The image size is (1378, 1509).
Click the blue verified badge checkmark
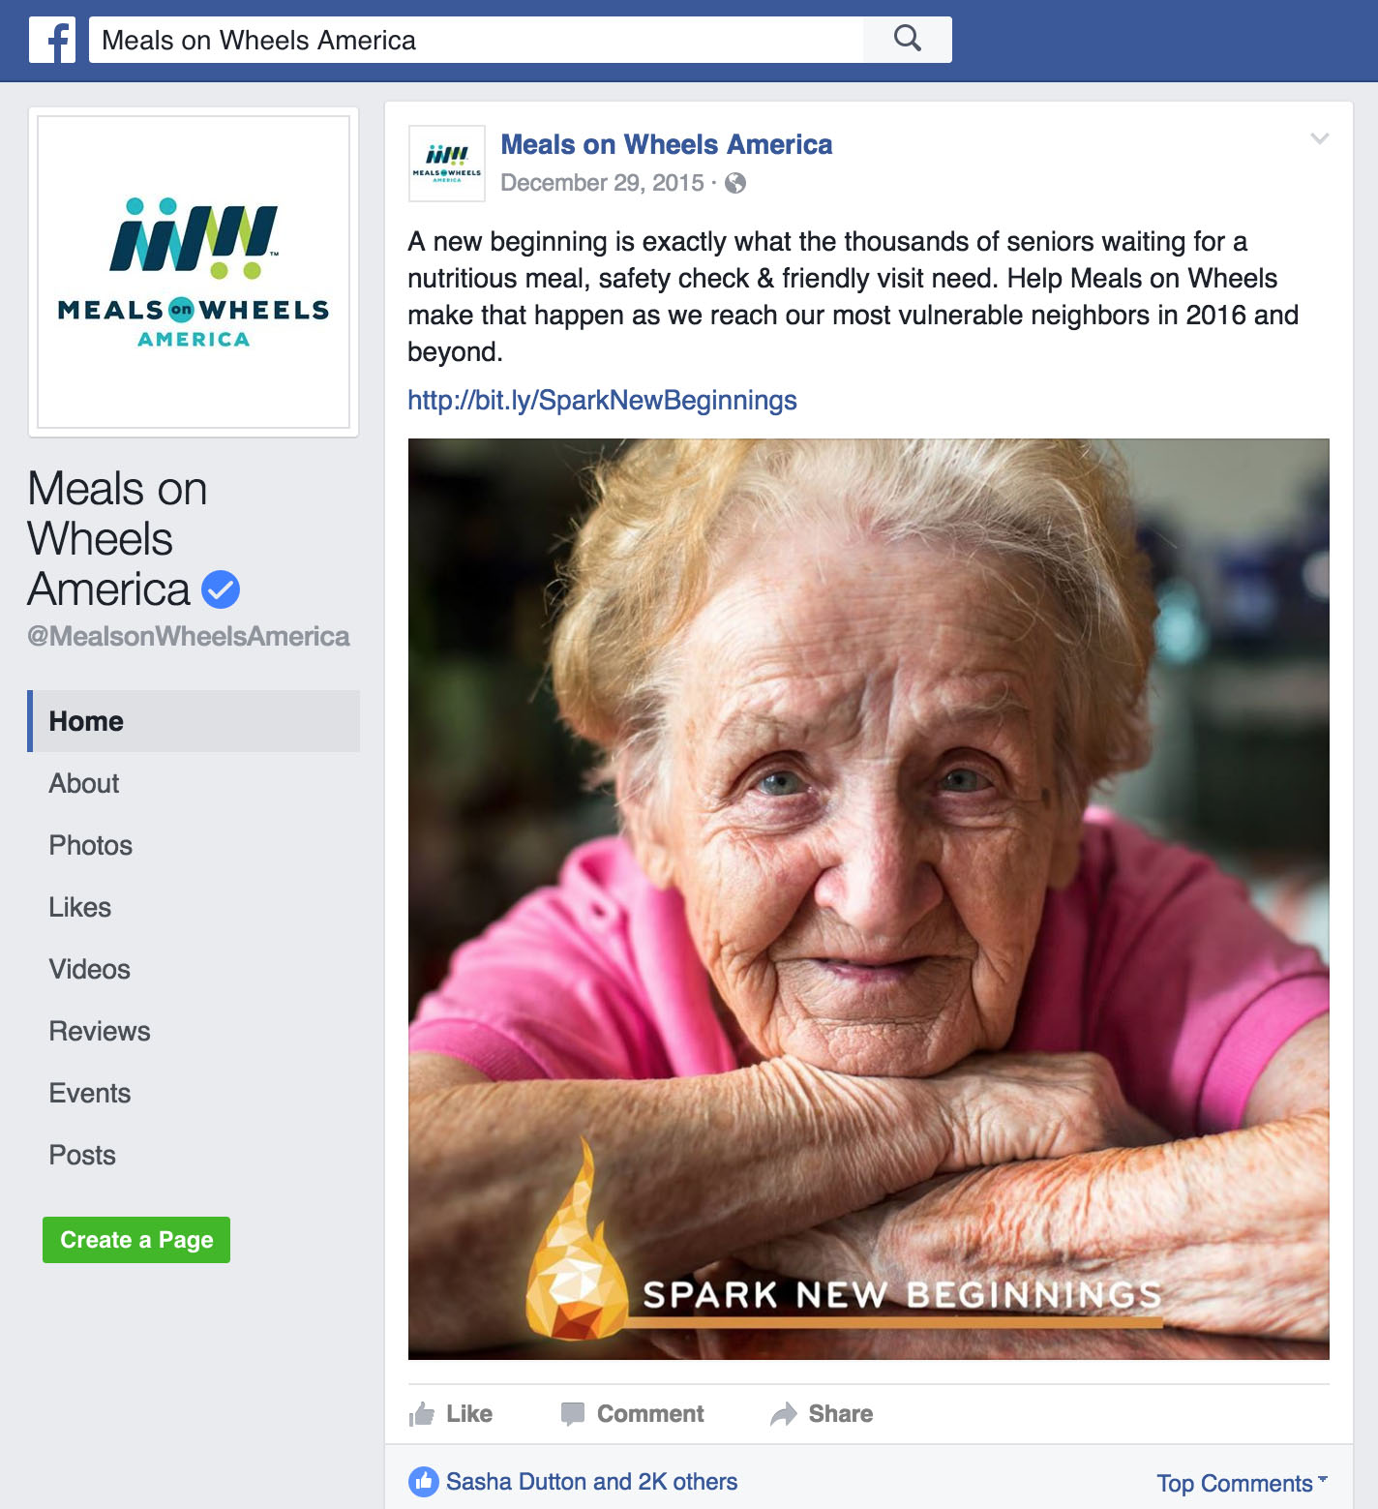(x=221, y=589)
